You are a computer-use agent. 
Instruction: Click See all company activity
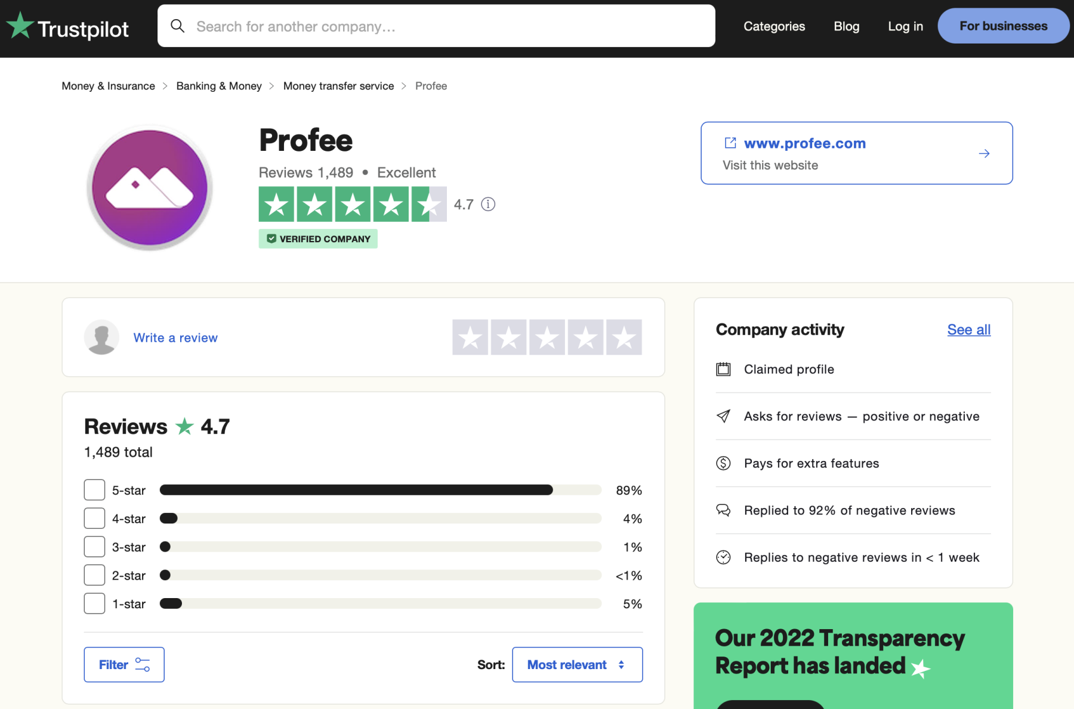(x=968, y=330)
